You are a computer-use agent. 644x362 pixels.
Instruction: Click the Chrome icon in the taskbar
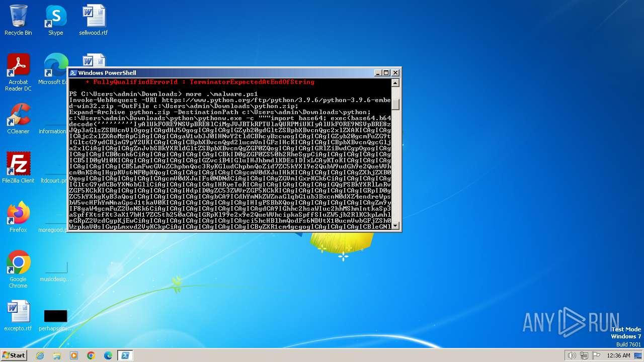tap(91, 355)
